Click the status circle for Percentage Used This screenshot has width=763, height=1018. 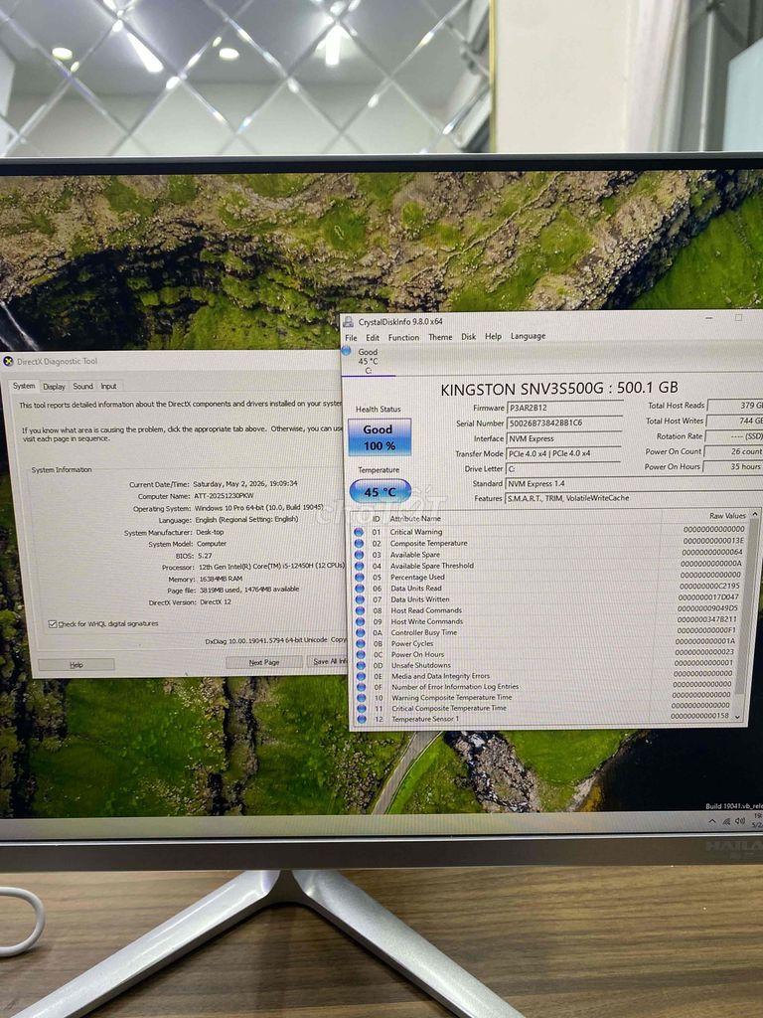359,577
